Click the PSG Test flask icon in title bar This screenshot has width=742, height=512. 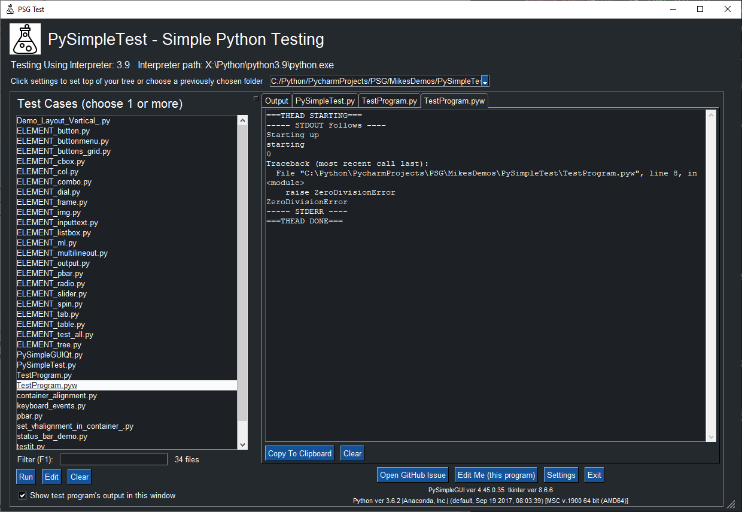pos(9,9)
